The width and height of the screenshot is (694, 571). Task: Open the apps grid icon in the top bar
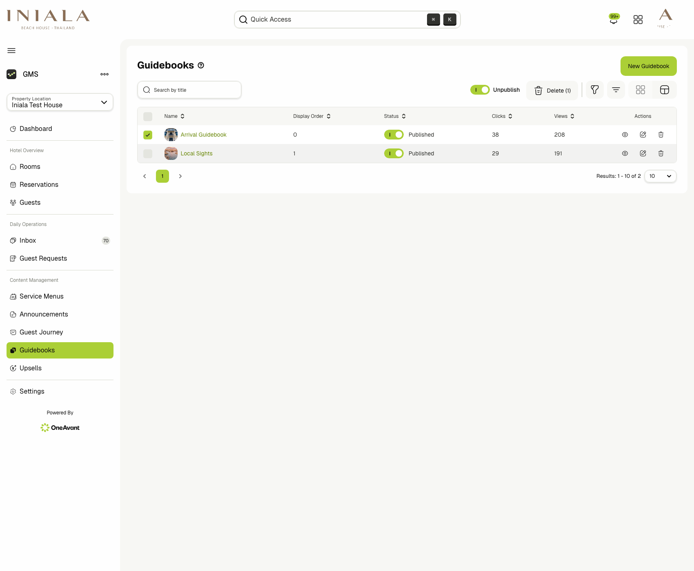(638, 19)
